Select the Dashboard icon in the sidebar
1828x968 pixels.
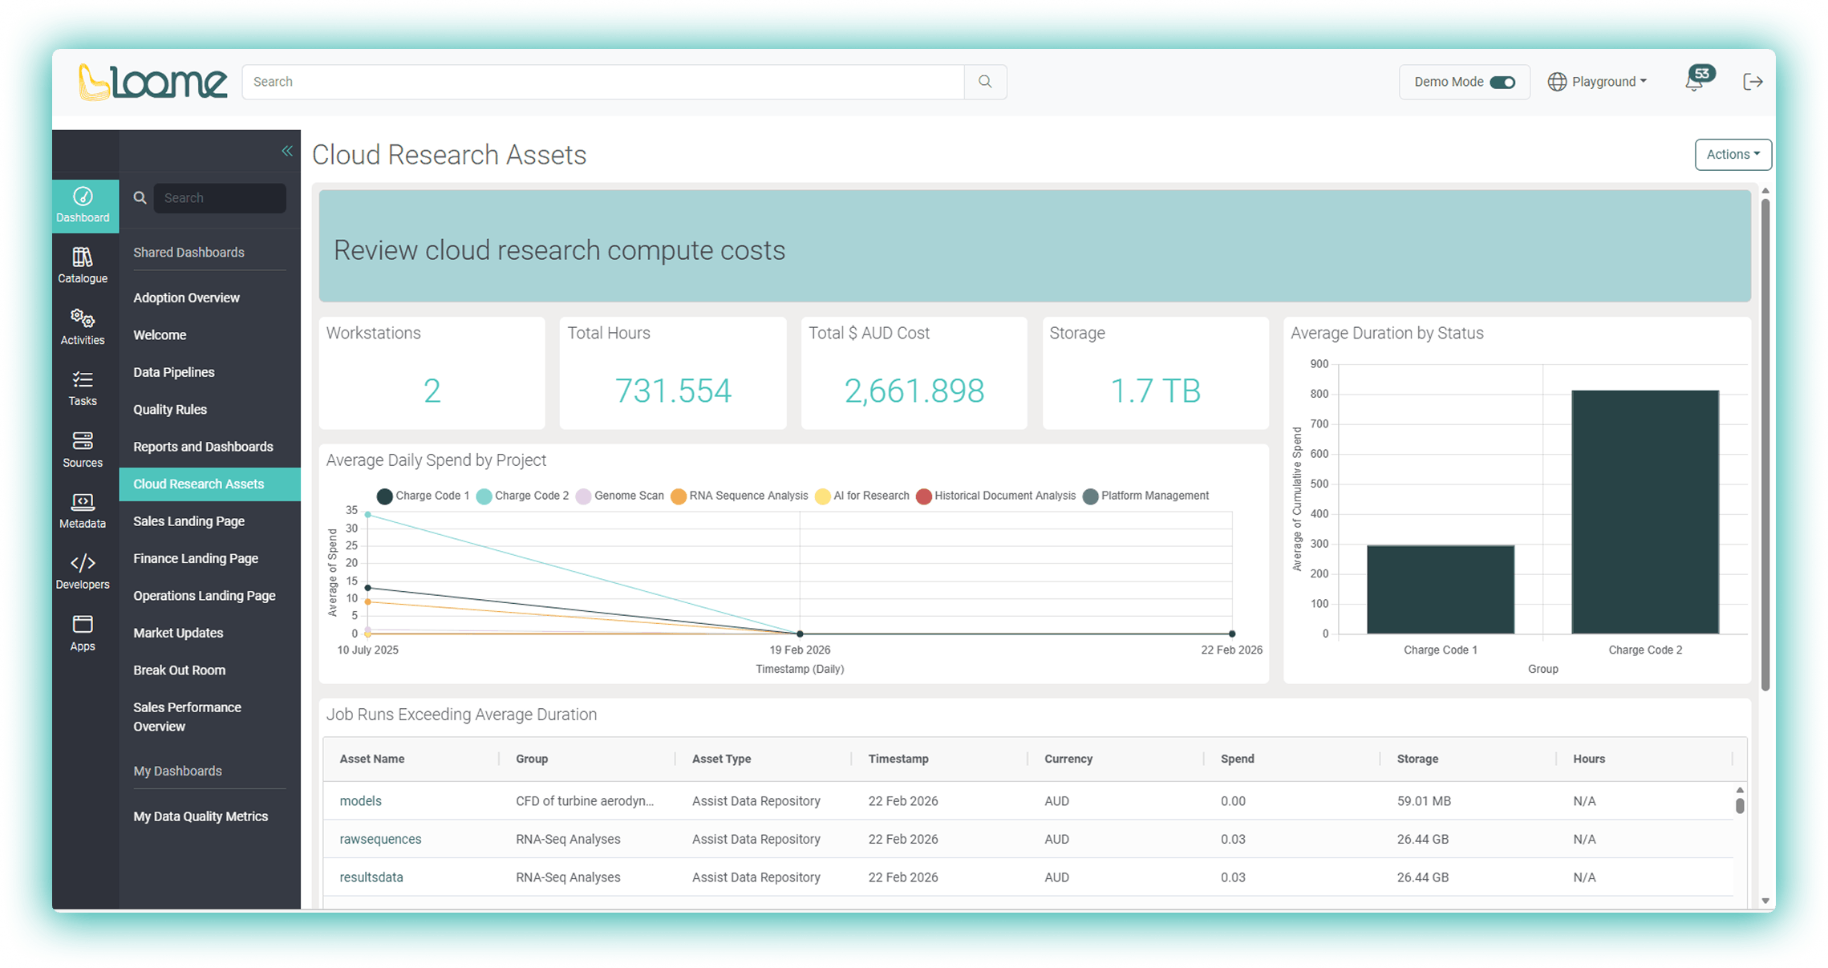(x=83, y=205)
